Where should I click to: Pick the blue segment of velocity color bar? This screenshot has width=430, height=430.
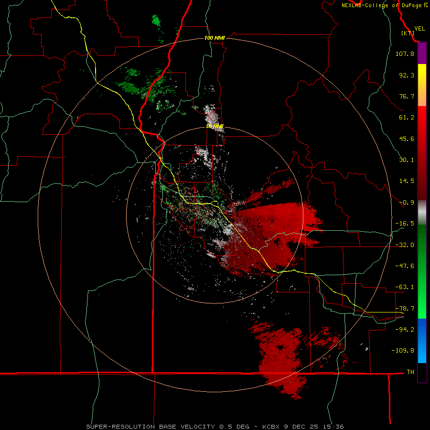(x=422, y=341)
